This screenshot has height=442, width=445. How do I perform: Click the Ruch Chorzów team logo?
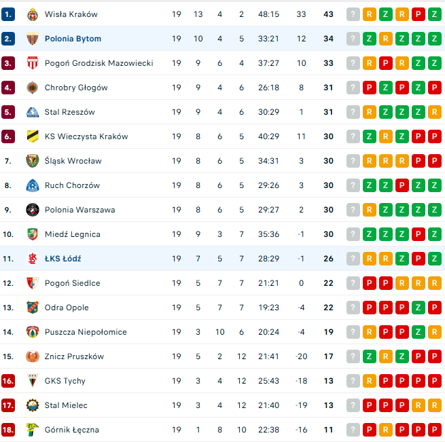pos(32,185)
